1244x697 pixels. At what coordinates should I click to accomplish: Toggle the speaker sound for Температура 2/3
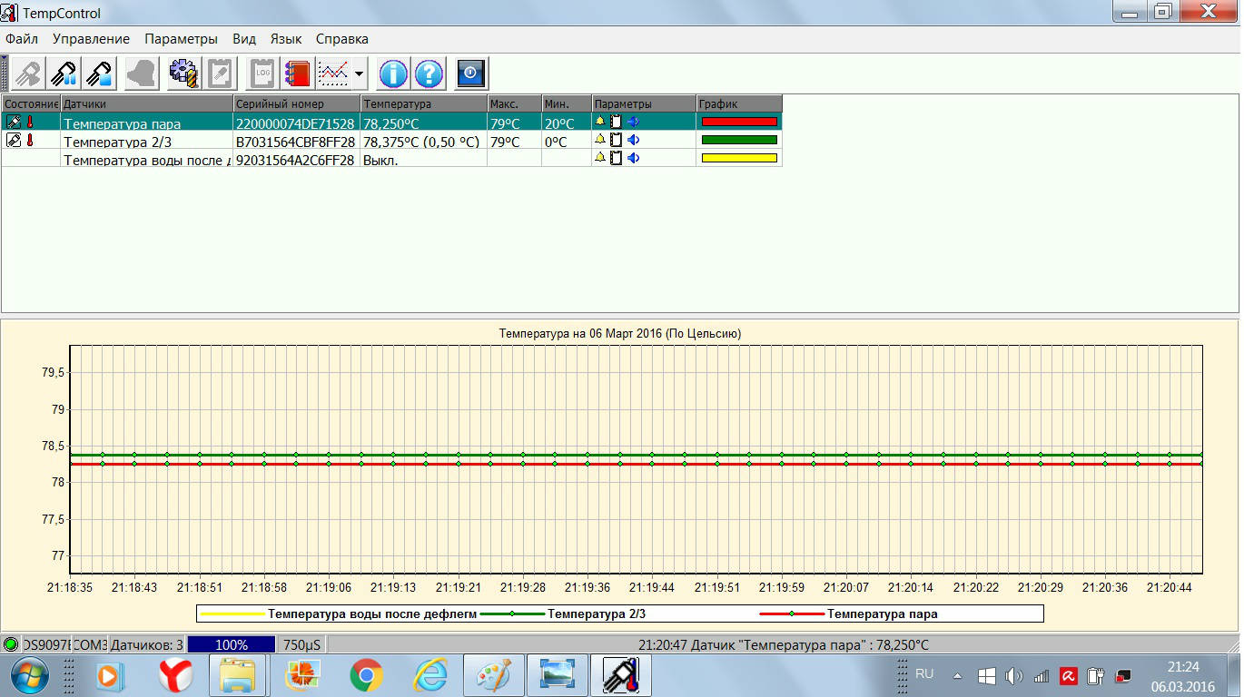pos(633,140)
